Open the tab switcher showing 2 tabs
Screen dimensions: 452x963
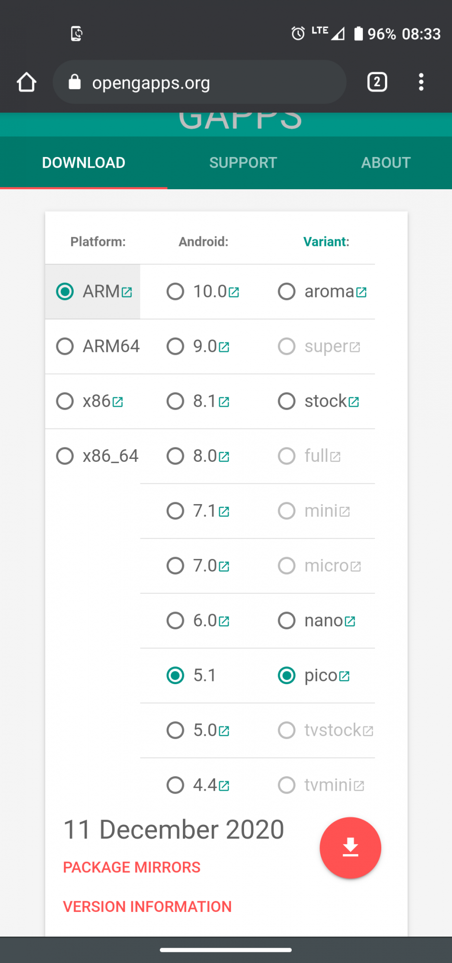point(377,82)
